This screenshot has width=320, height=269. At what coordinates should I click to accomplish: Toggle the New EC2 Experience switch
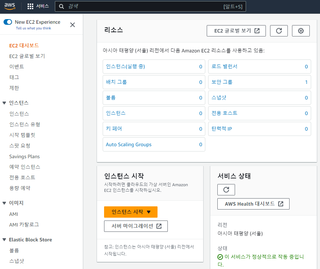[8, 22]
